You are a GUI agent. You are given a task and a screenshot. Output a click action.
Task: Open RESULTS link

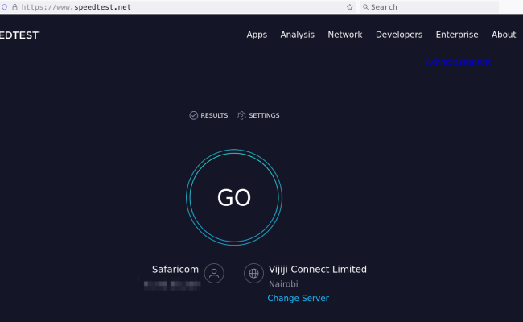(x=209, y=115)
